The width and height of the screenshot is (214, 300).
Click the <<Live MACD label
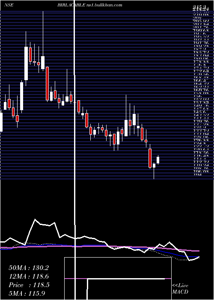pos(180,289)
